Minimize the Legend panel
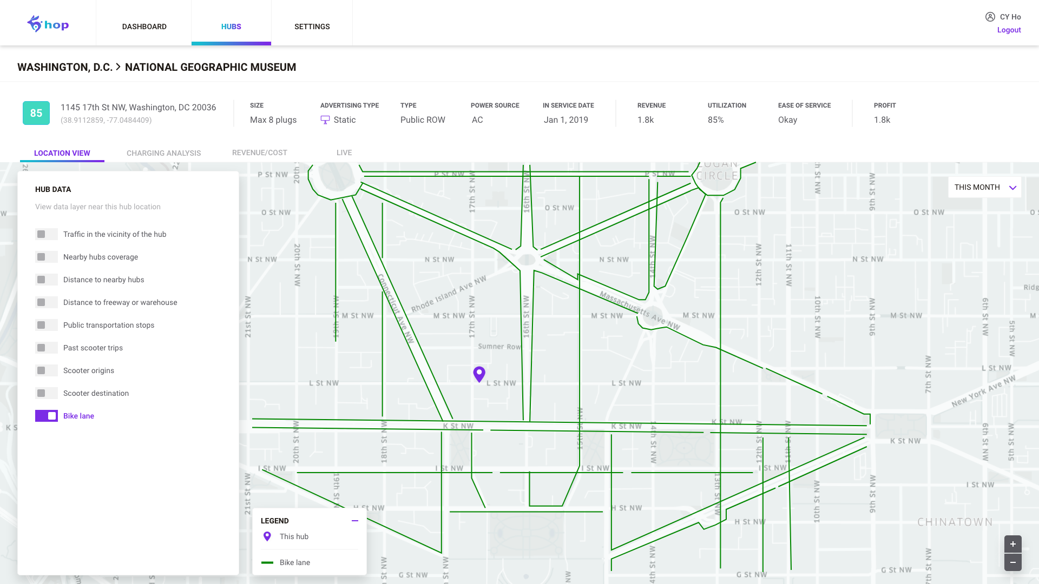Image resolution: width=1039 pixels, height=584 pixels. tap(355, 521)
